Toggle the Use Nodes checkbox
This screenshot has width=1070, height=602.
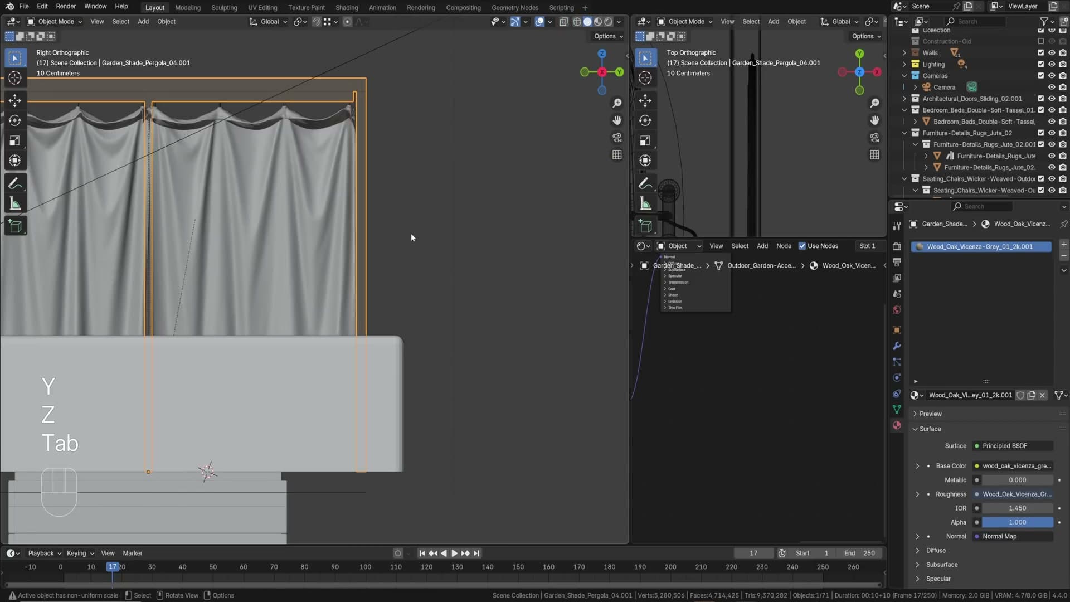pyautogui.click(x=802, y=246)
